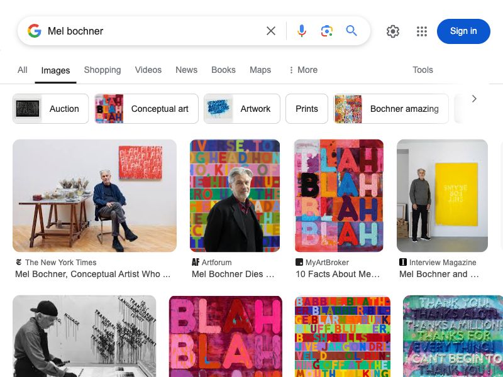Click the Artforum source label
The image size is (503, 377).
pyautogui.click(x=216, y=262)
